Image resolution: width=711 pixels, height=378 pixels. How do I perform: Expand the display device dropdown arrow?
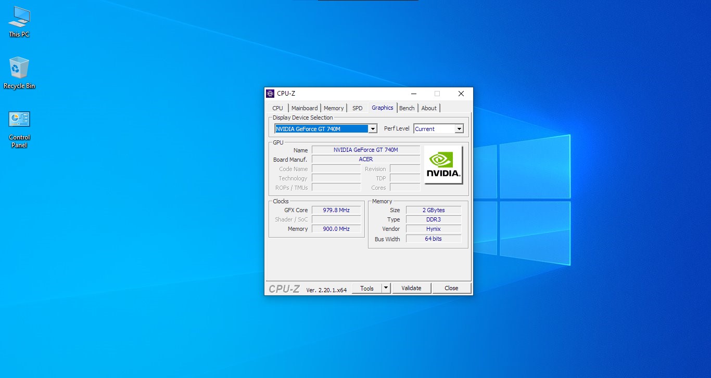[x=373, y=129]
